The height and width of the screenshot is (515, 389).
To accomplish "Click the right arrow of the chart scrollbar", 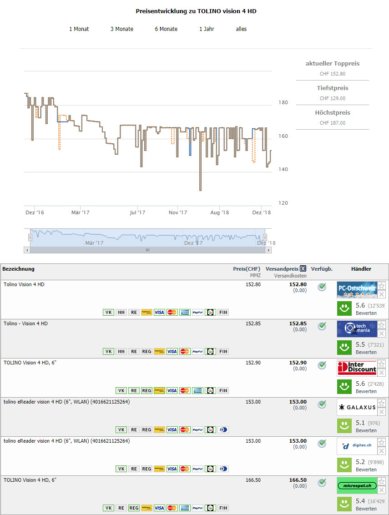I will click(268, 250).
